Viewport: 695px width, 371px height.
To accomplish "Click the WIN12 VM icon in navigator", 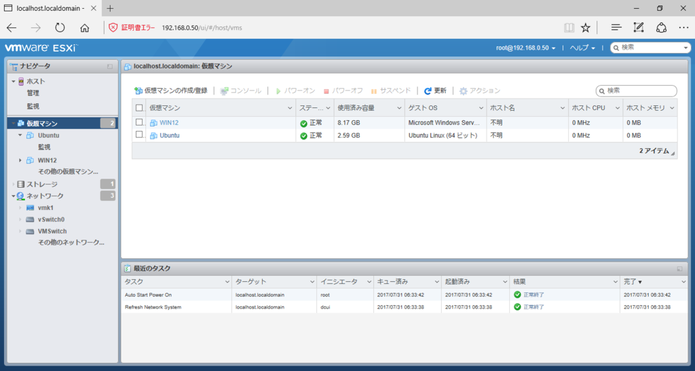I will point(30,160).
